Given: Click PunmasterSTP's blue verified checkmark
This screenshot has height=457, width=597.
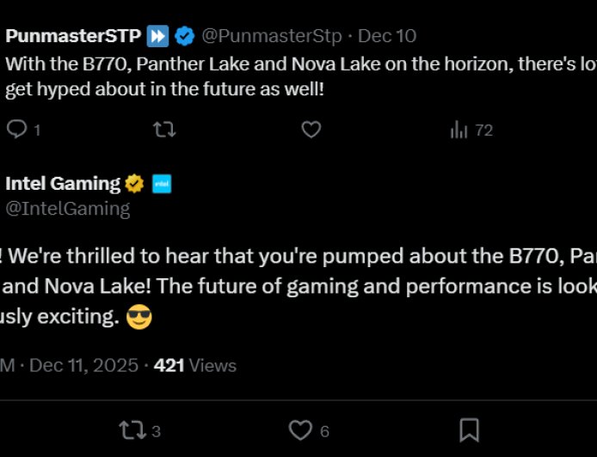Looking at the screenshot, I should 184,36.
